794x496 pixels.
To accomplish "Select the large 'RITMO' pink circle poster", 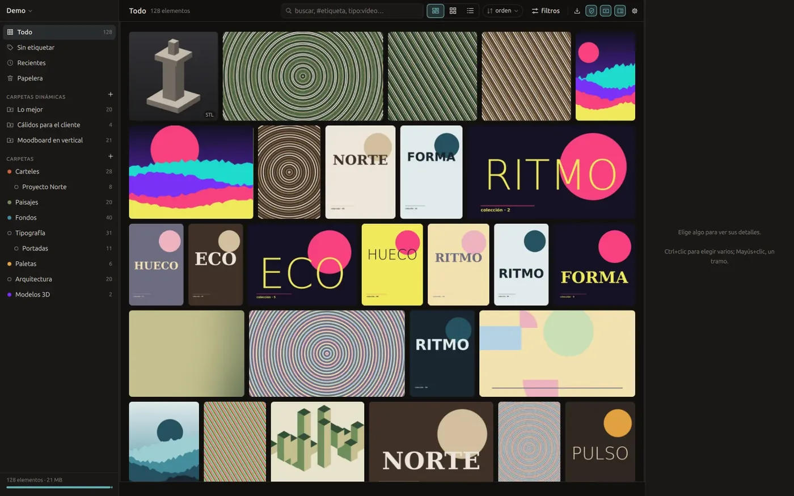I will pos(551,172).
